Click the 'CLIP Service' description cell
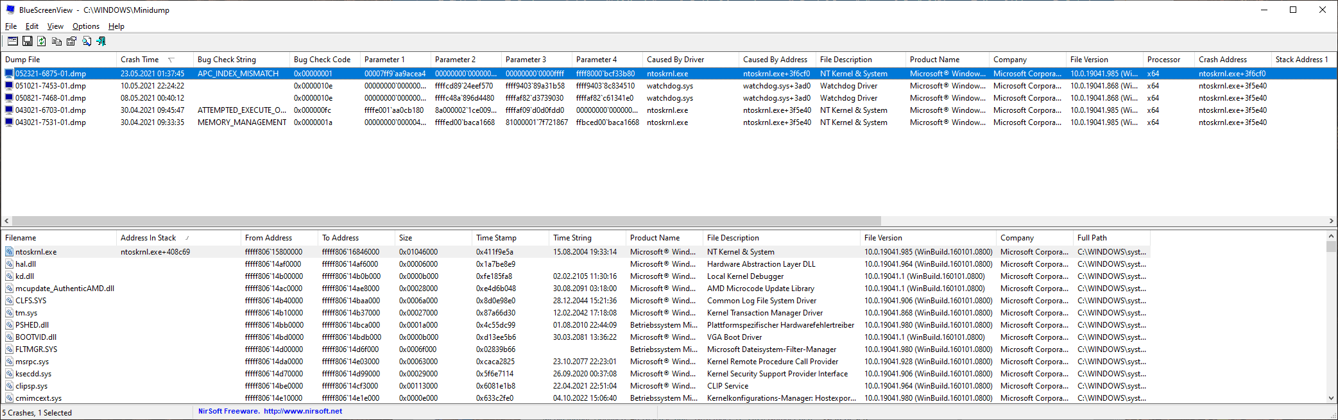 tap(728, 386)
